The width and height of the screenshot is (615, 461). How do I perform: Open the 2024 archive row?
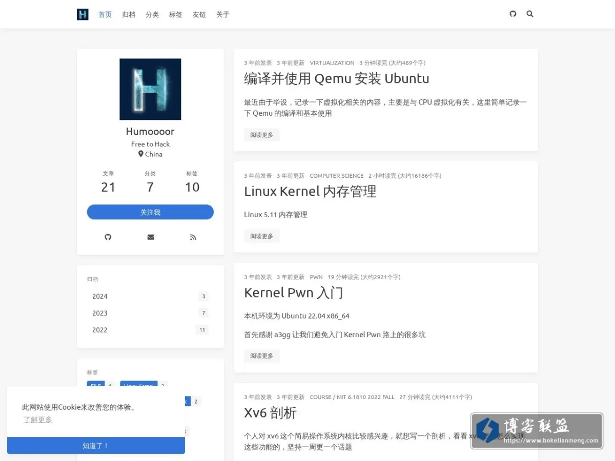(x=150, y=296)
